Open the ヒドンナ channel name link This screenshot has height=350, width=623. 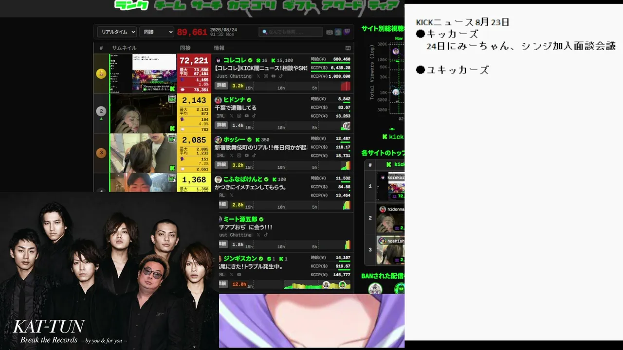tap(234, 100)
